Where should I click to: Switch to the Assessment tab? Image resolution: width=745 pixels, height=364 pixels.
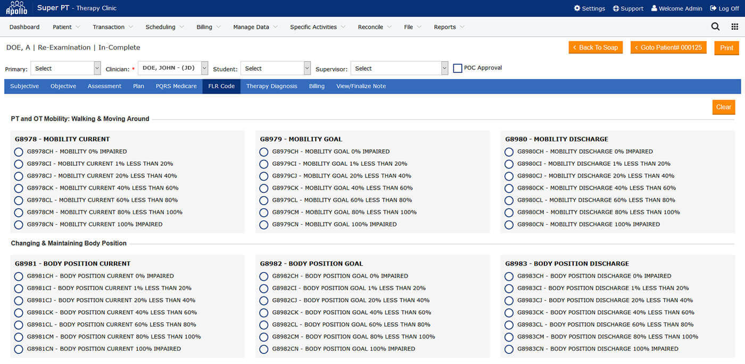point(104,86)
